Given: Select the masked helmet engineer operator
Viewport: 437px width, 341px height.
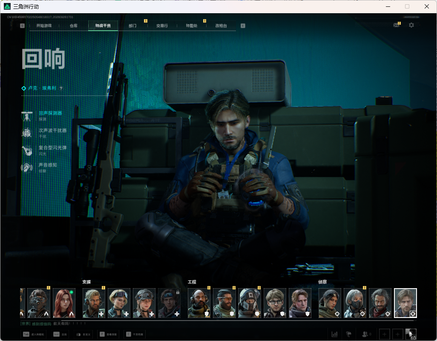Looking at the screenshot, I should [x=250, y=303].
